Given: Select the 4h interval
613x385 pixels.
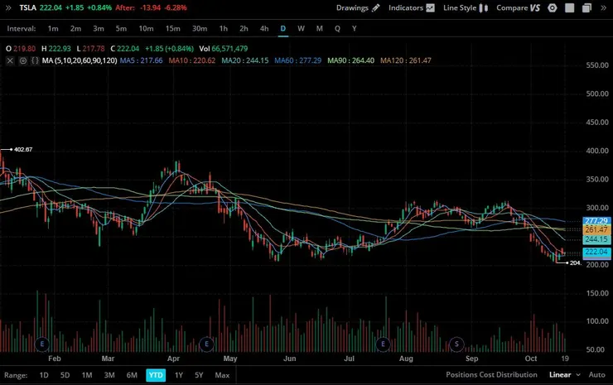Looking at the screenshot, I should [264, 28].
